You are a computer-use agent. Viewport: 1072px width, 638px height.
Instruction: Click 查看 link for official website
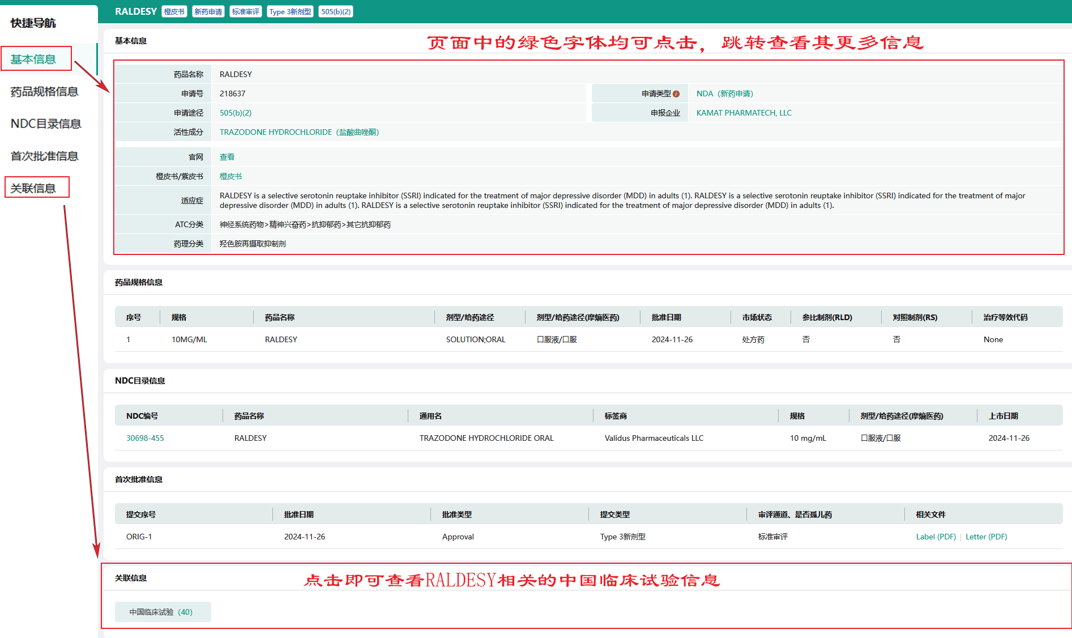227,158
